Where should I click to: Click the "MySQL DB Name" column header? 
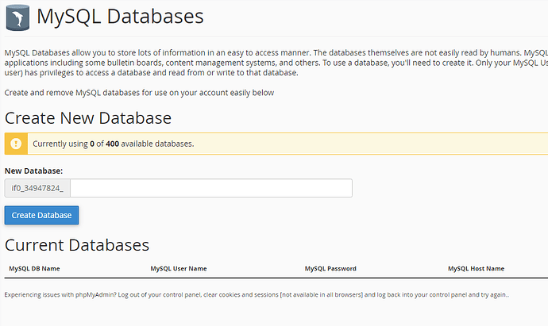pyautogui.click(x=34, y=269)
